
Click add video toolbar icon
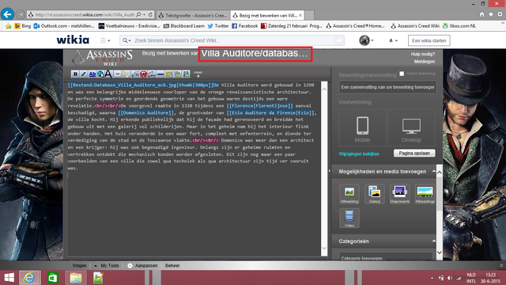point(187,74)
